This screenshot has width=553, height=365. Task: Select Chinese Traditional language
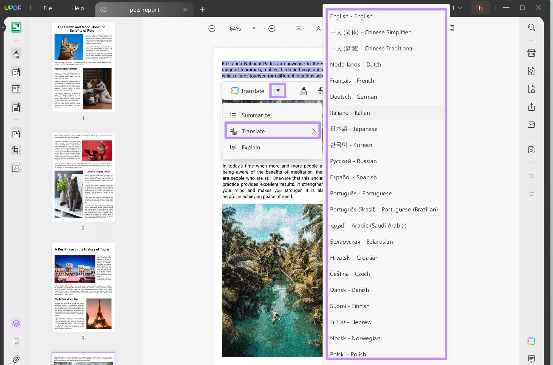386,48
